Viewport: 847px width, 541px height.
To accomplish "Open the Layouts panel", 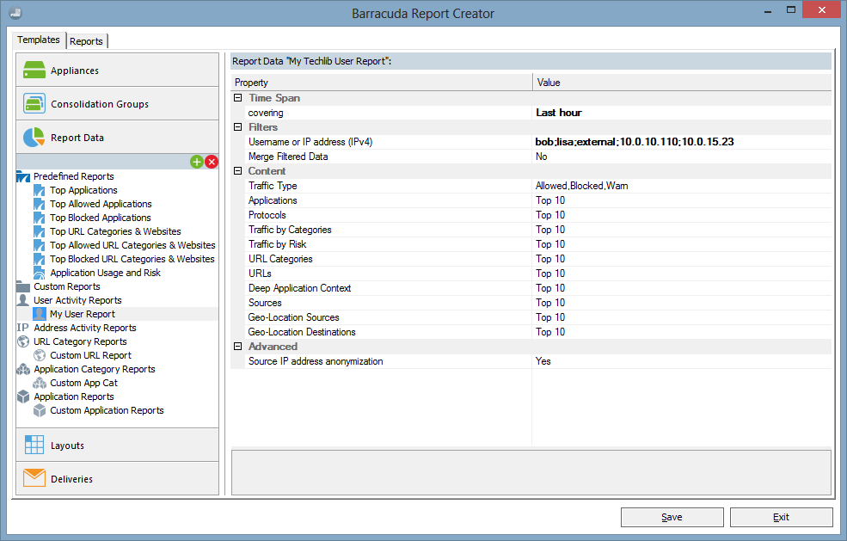I will pos(117,446).
